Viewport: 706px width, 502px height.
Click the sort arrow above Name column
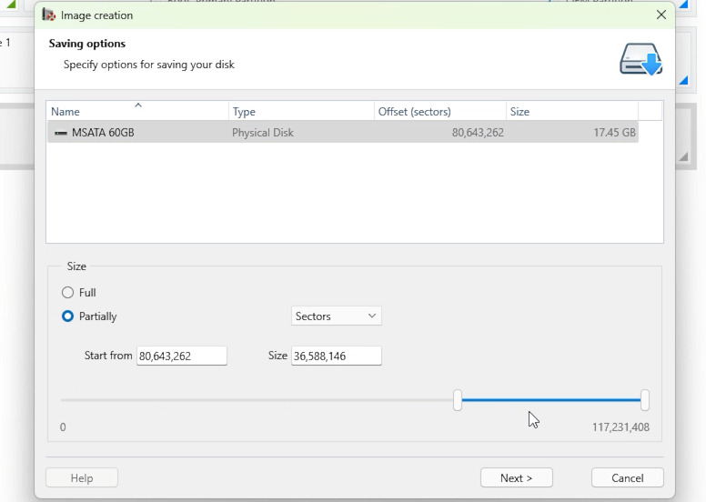pyautogui.click(x=138, y=105)
